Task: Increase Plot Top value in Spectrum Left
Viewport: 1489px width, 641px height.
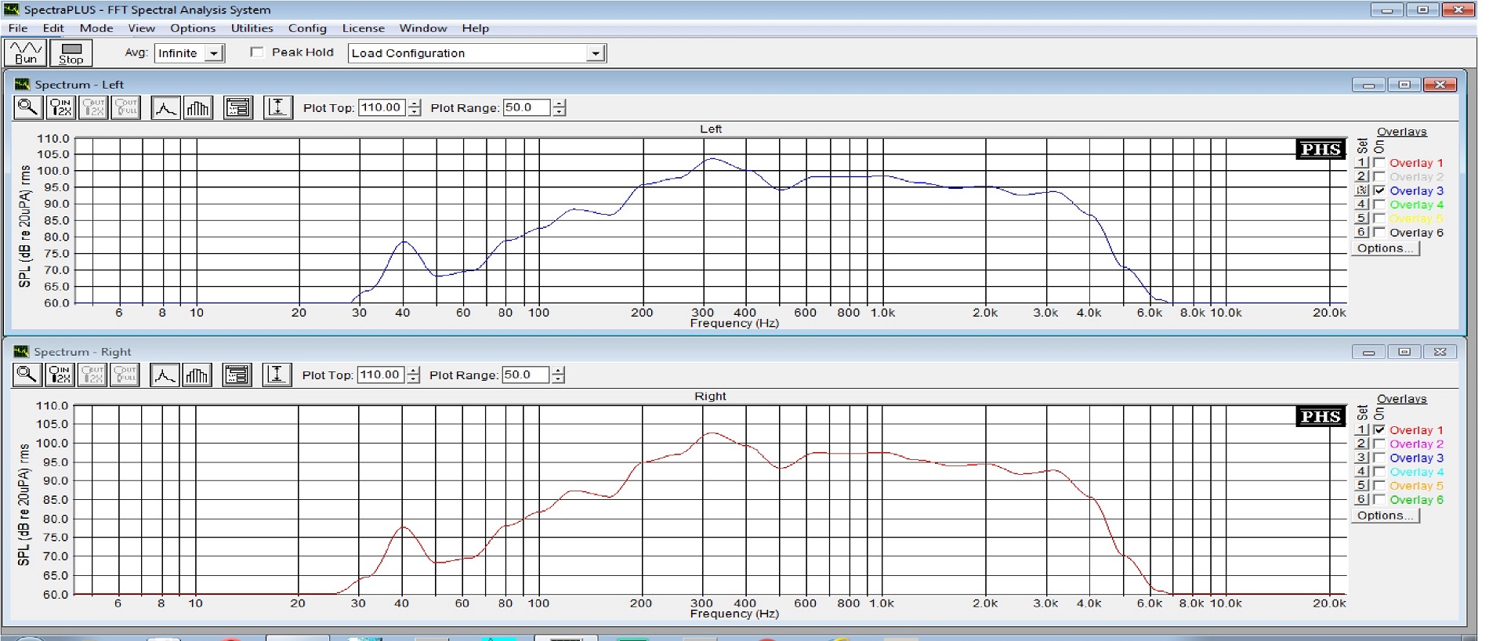Action: [x=415, y=103]
